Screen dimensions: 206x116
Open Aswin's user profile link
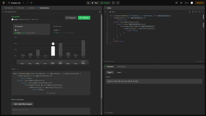point(16,20)
